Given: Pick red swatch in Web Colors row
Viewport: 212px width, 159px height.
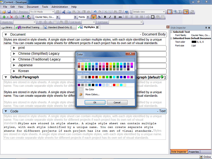Looking at the screenshot, I should (93, 77).
